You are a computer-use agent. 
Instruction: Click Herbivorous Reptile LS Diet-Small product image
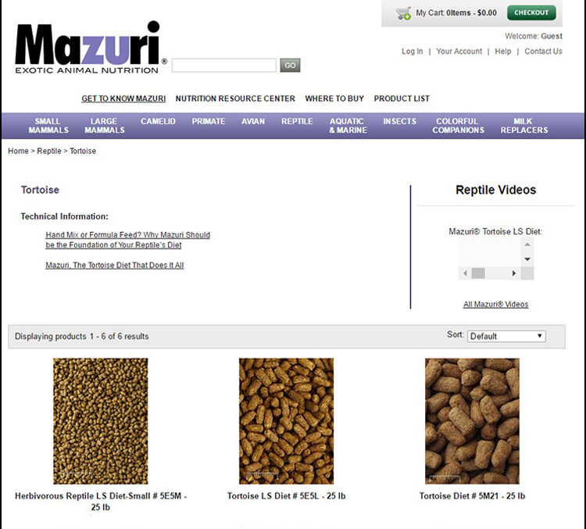pos(101,421)
